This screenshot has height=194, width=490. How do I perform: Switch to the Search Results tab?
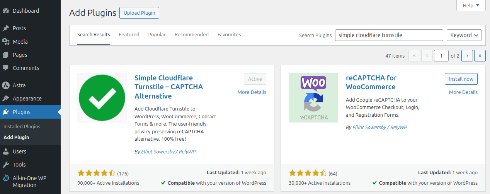[x=94, y=35]
